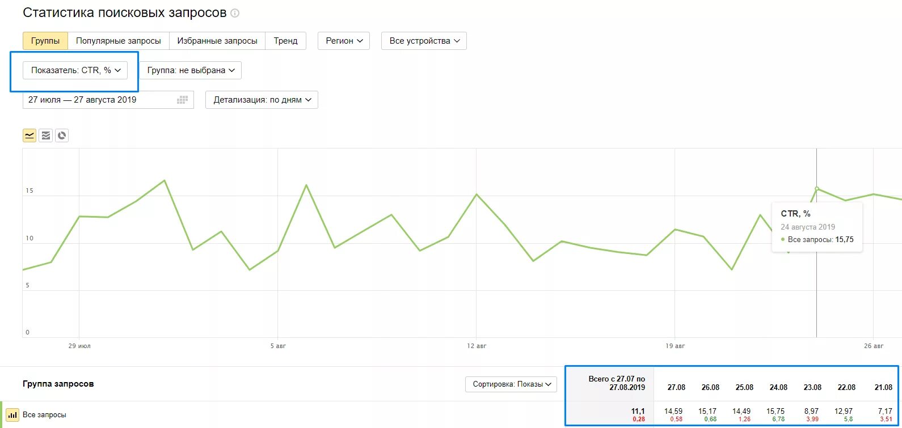Click the highlighted 24 августа chart point

(x=817, y=188)
